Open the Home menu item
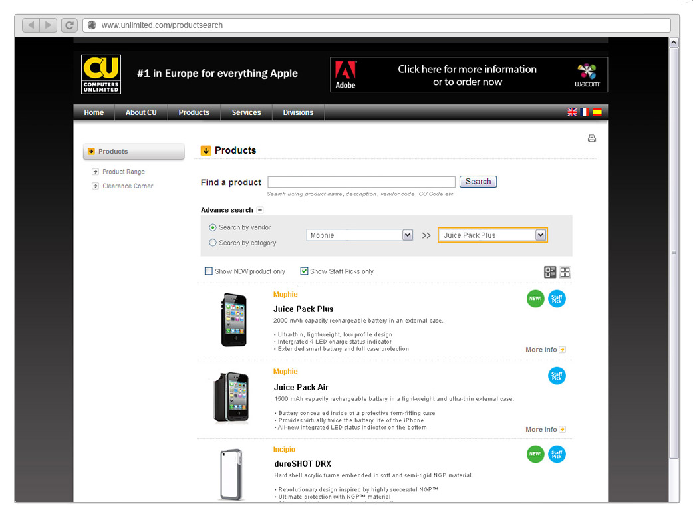Viewport: 693px width, 516px height. (94, 112)
